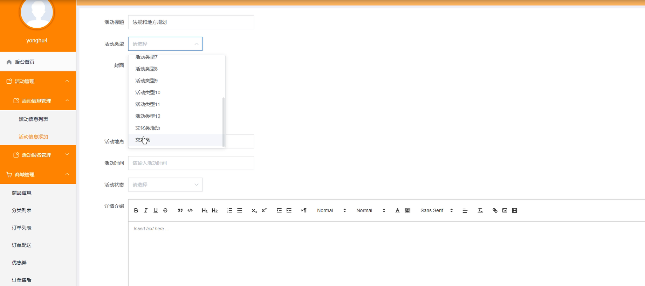
Task: Click the yonghu4 username
Action: pos(37,40)
